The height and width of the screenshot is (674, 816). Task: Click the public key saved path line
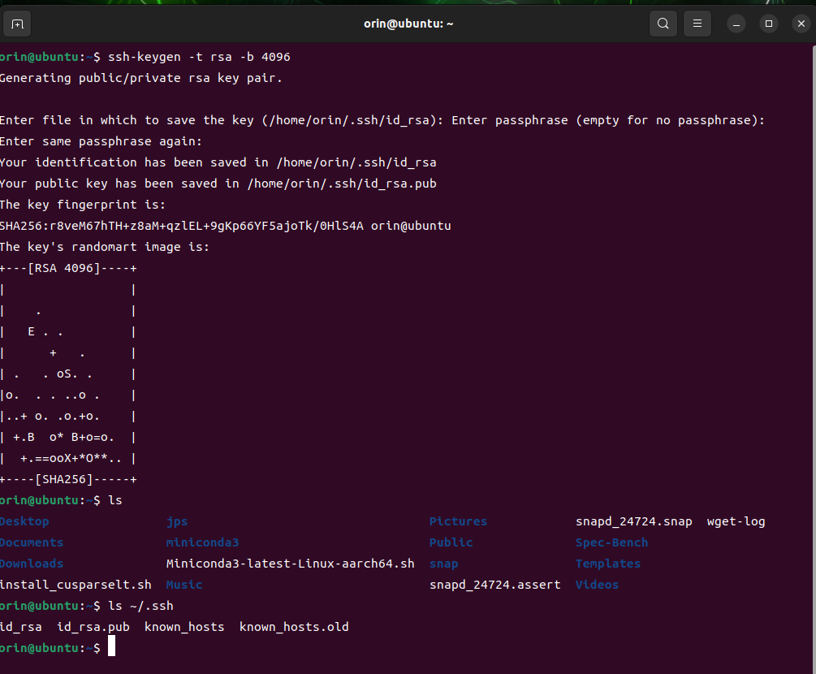click(x=218, y=184)
